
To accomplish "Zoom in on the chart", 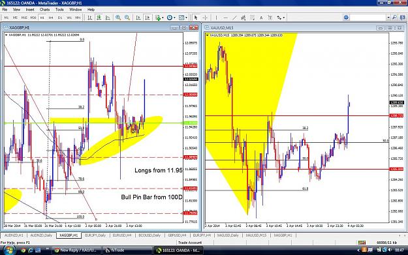I will click(118, 18).
